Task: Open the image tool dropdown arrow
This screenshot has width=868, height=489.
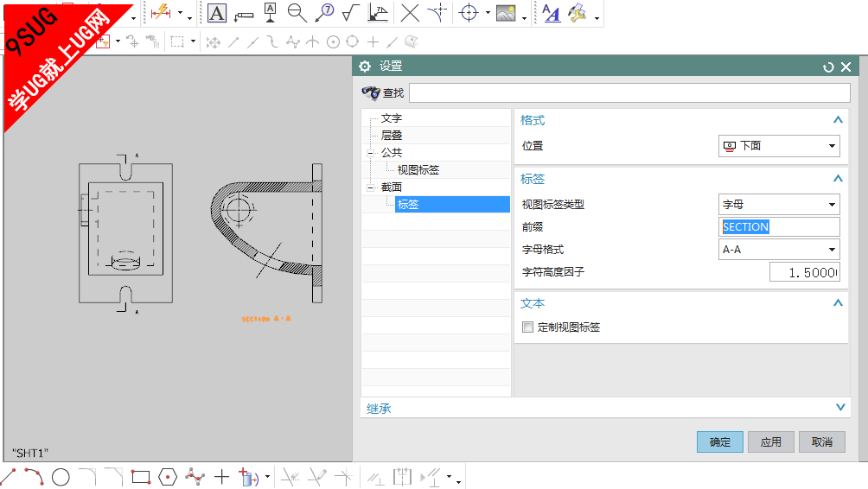Action: pyautogui.click(x=524, y=17)
